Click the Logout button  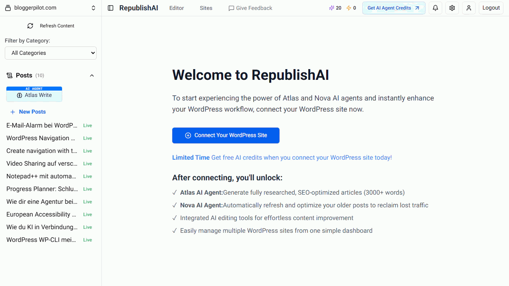click(x=491, y=8)
